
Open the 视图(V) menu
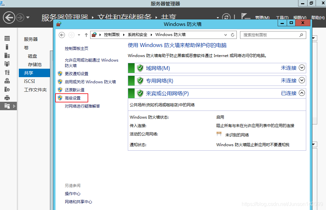click(300, 17)
